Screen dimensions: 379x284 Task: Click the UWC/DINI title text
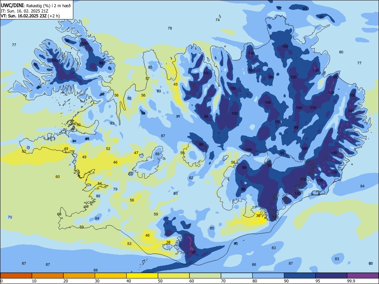point(13,5)
